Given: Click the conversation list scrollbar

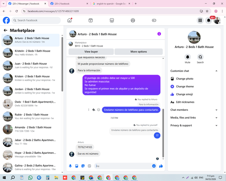Looking at the screenshot, I should (62, 64).
